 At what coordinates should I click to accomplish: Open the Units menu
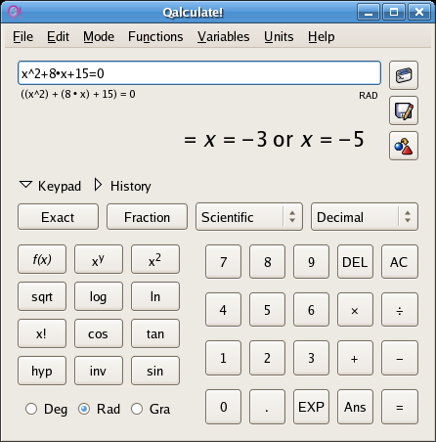coord(279,36)
